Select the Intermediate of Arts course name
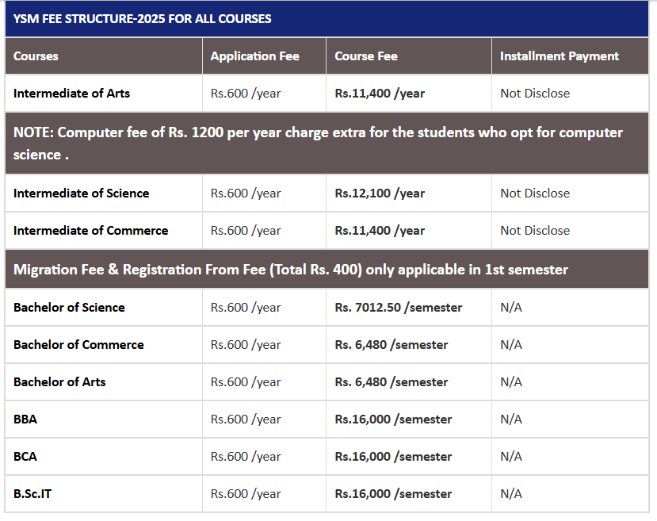 pos(71,94)
